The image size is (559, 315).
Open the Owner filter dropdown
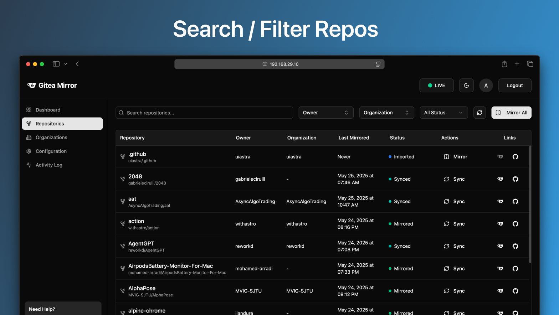(x=326, y=113)
